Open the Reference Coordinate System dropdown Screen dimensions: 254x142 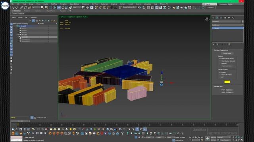click(x=77, y=7)
